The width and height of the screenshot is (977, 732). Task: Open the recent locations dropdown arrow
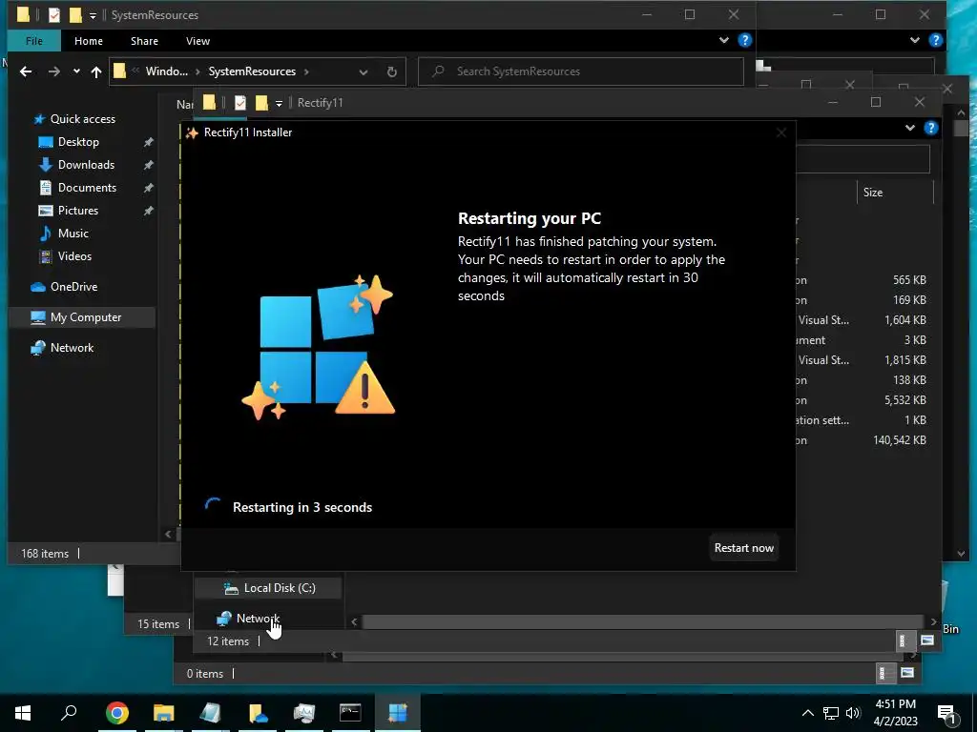click(x=76, y=71)
